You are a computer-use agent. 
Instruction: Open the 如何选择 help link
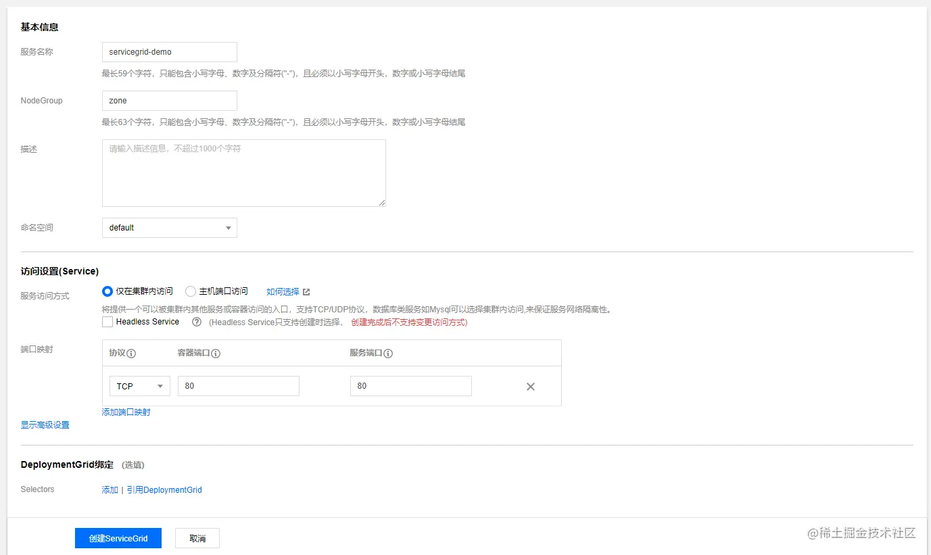coord(283,292)
